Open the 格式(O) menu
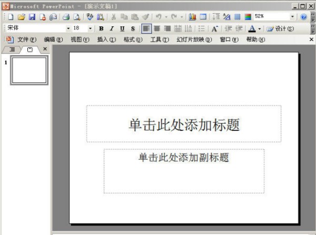 pos(133,39)
